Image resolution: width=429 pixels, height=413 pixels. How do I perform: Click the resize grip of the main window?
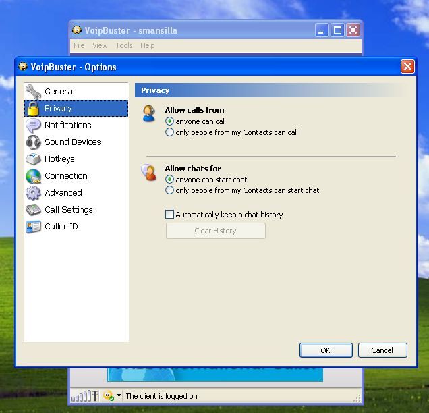pos(357,399)
